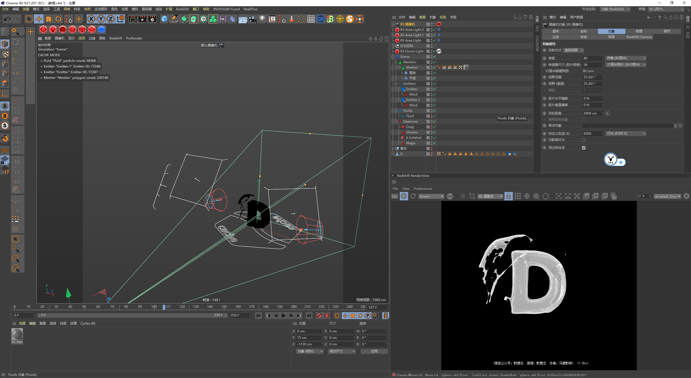The height and width of the screenshot is (378, 691).
Task: Select the Move tool in top toolbar
Action: (39, 19)
